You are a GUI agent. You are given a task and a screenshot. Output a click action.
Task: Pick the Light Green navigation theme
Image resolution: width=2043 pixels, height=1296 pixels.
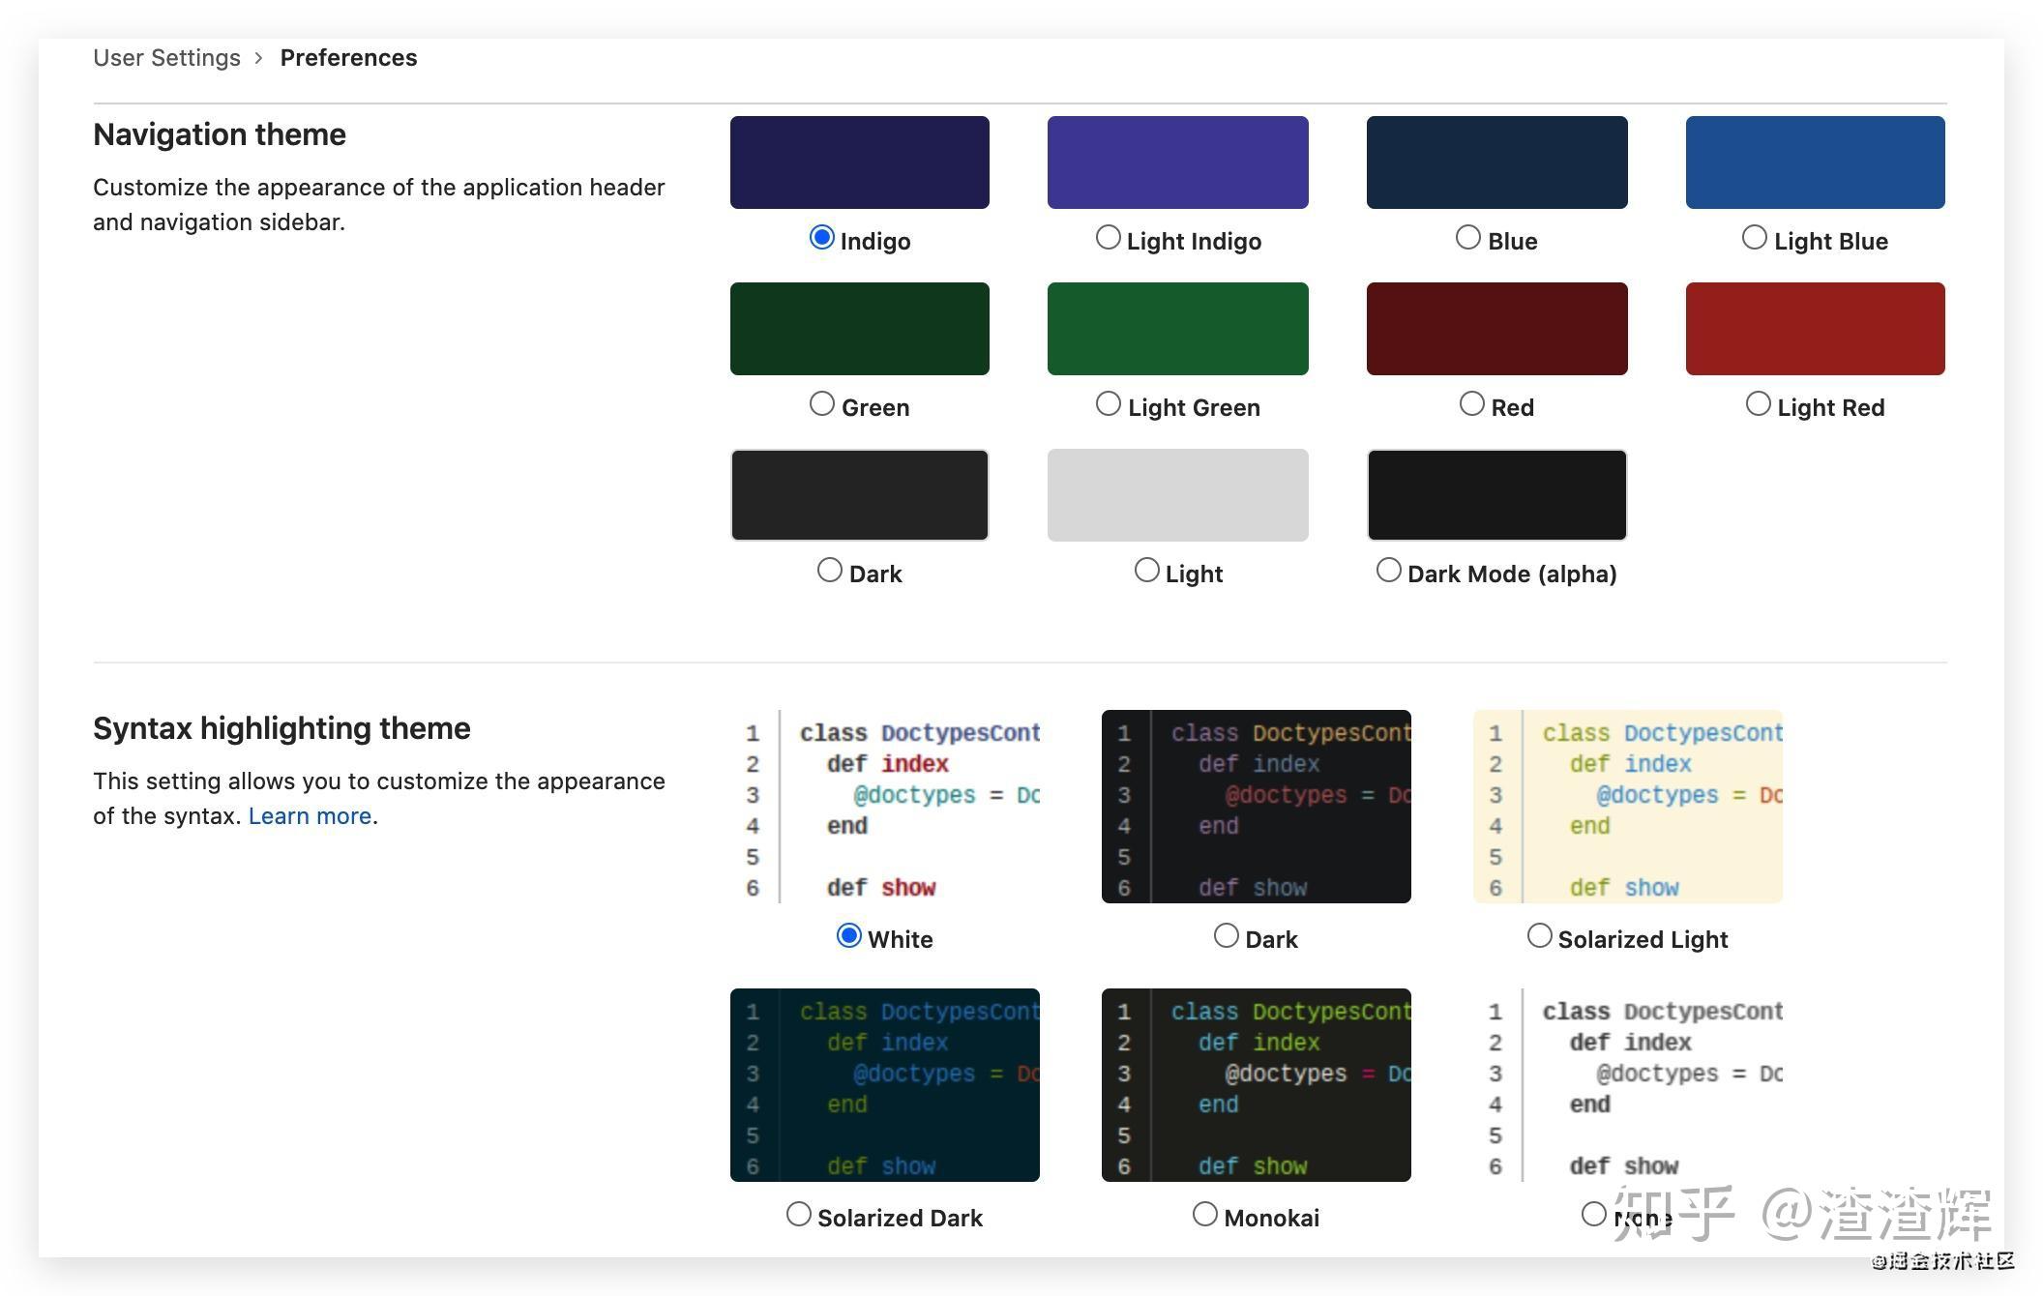(1109, 402)
